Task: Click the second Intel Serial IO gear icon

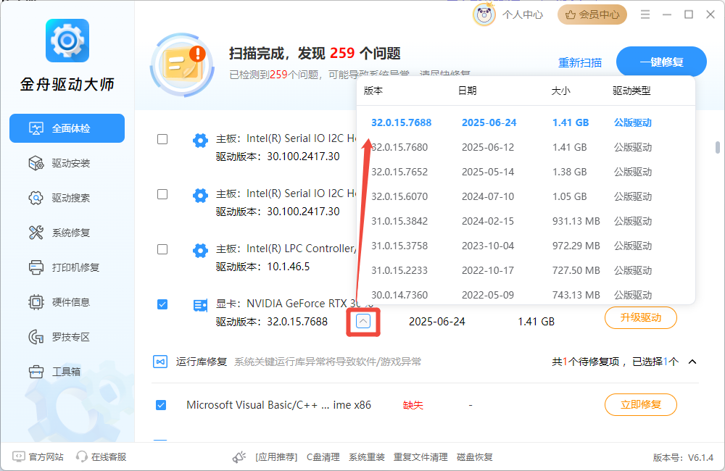Action: point(200,196)
